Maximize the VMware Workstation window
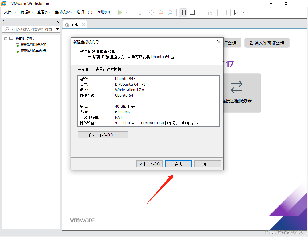This screenshot has width=308, height=237. 286,4
